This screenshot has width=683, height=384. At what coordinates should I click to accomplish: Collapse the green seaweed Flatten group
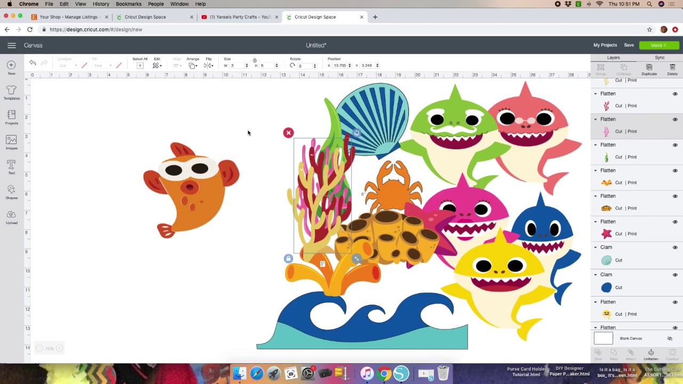point(595,145)
